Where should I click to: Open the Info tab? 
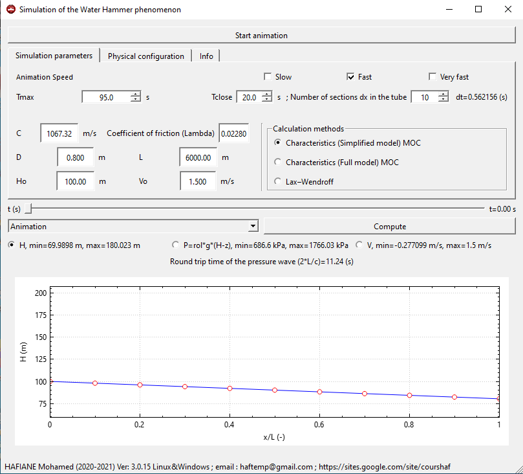coord(206,56)
